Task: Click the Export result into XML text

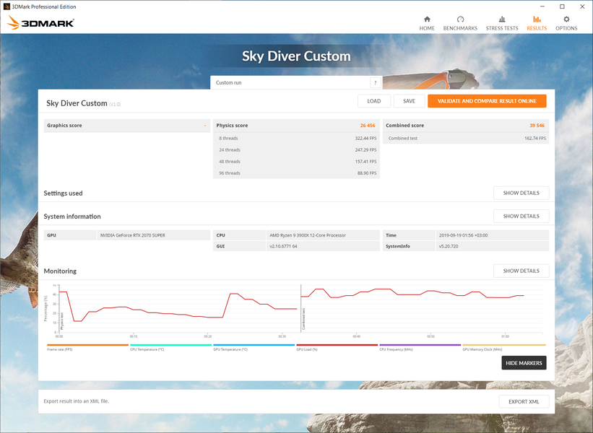Action: click(x=76, y=401)
